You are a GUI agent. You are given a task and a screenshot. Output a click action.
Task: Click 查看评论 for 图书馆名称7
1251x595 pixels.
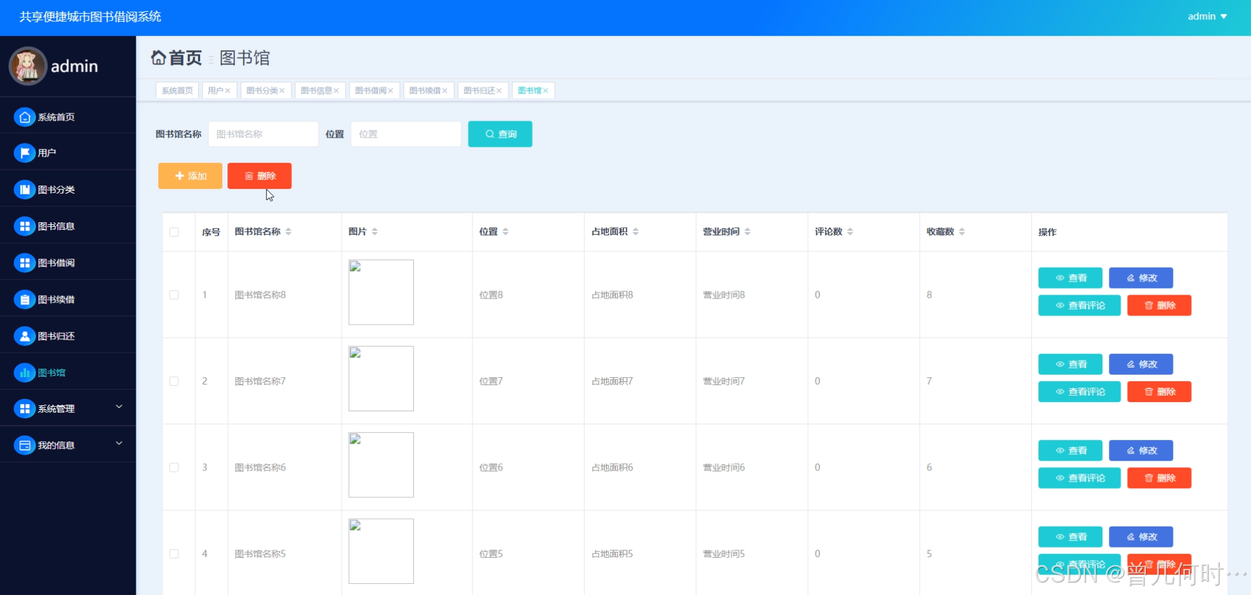point(1080,392)
